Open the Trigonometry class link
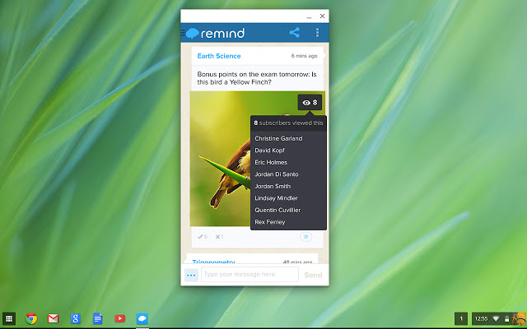 pyautogui.click(x=213, y=262)
